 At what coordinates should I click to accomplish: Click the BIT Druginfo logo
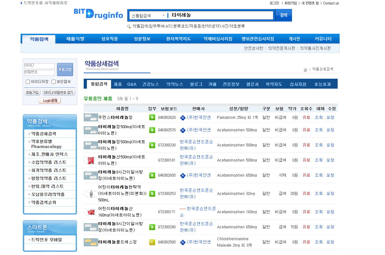[98, 14]
